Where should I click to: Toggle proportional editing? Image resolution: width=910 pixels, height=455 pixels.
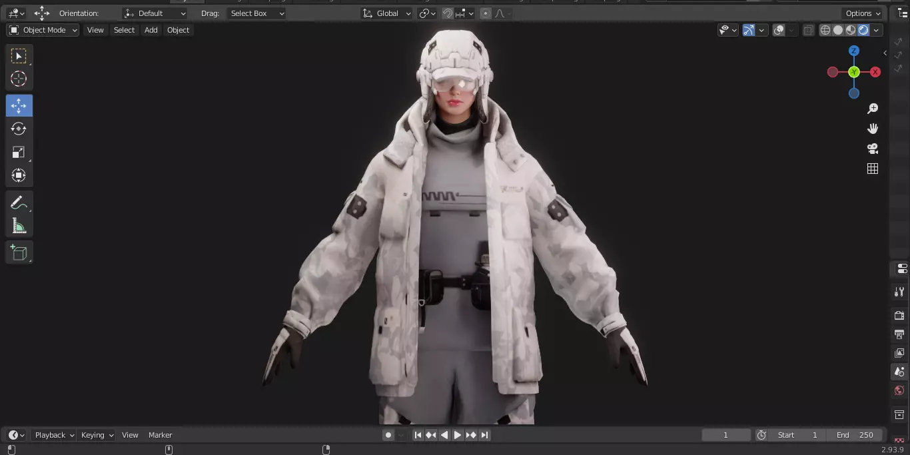[x=486, y=13]
